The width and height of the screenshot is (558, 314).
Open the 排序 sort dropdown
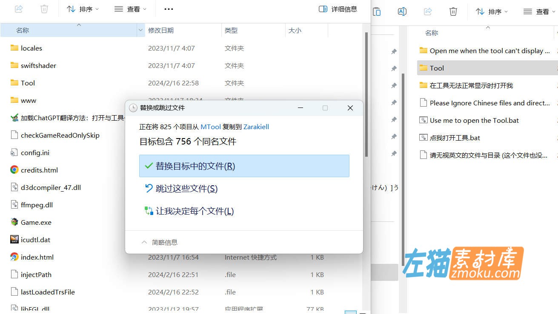tap(83, 8)
